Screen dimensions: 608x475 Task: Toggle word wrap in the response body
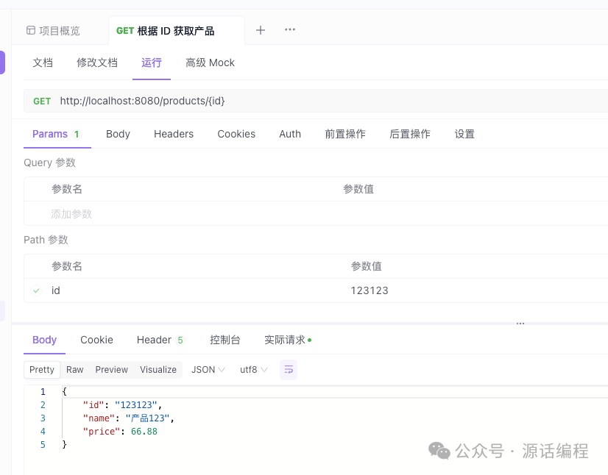(288, 370)
